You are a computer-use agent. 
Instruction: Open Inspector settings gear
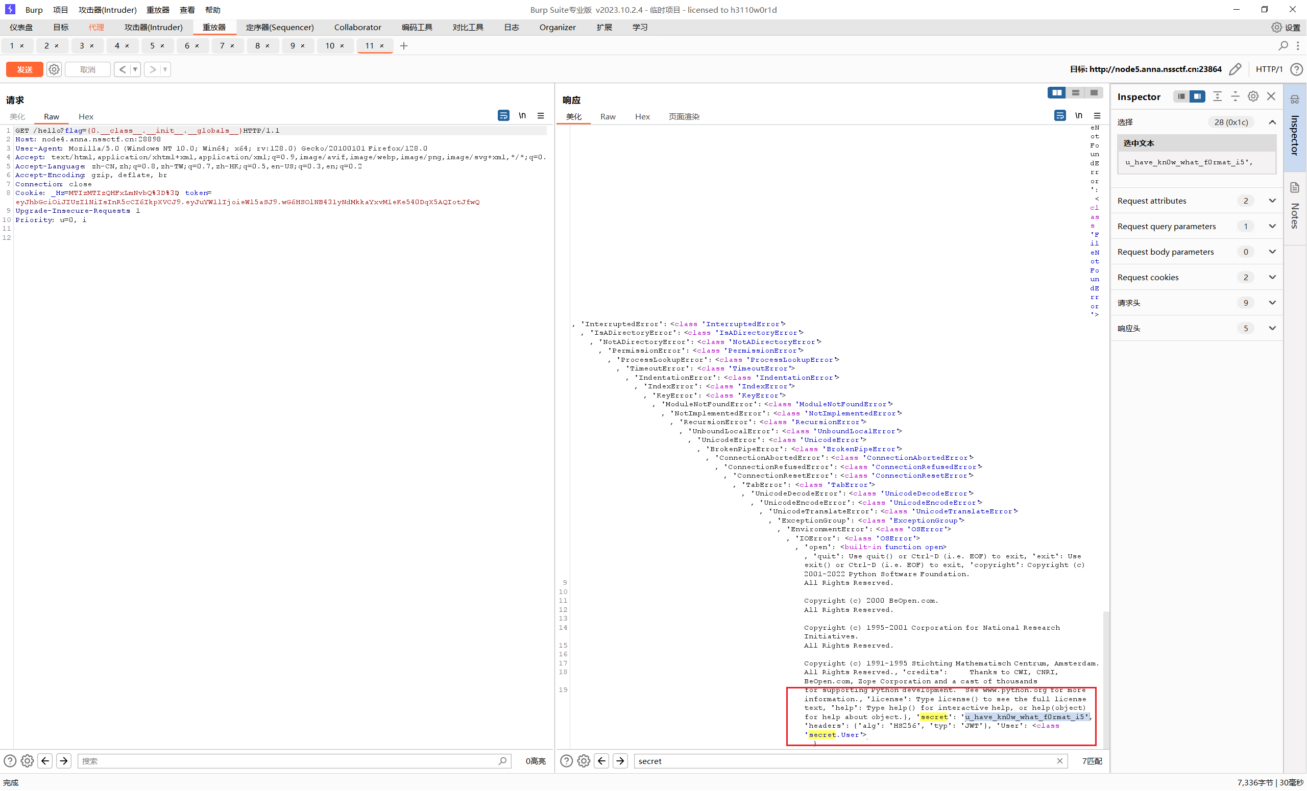tap(1253, 96)
